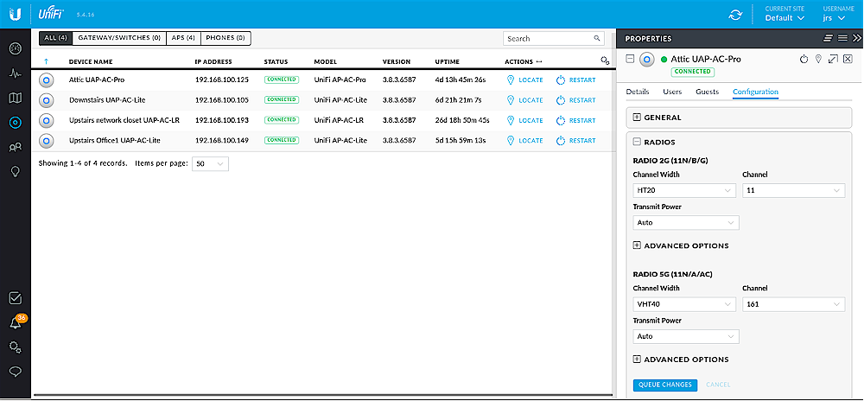Image resolution: width=864 pixels, height=401 pixels.
Task: Restart the Attic UAP-AC-Pro from table
Action: pos(575,80)
